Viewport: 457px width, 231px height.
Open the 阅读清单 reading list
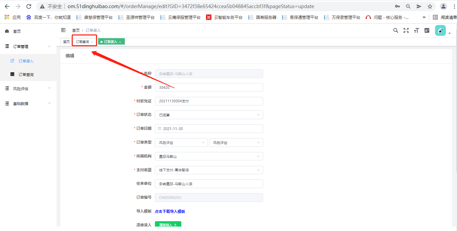click(445, 17)
